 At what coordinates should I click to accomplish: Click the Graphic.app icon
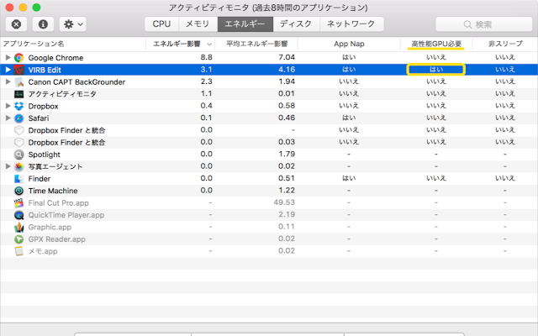coord(18,227)
